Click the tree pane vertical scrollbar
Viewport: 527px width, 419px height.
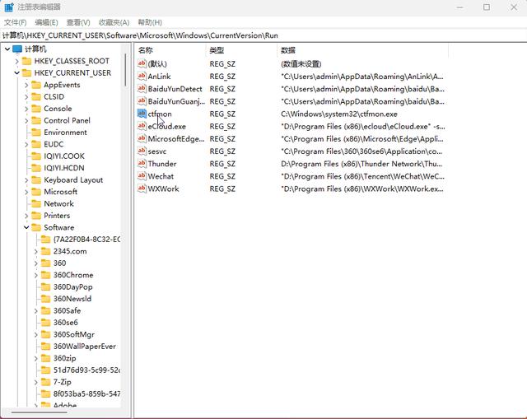126,206
